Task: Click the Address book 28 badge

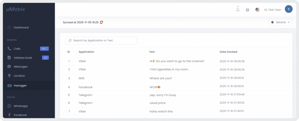Action: [x=46, y=58]
